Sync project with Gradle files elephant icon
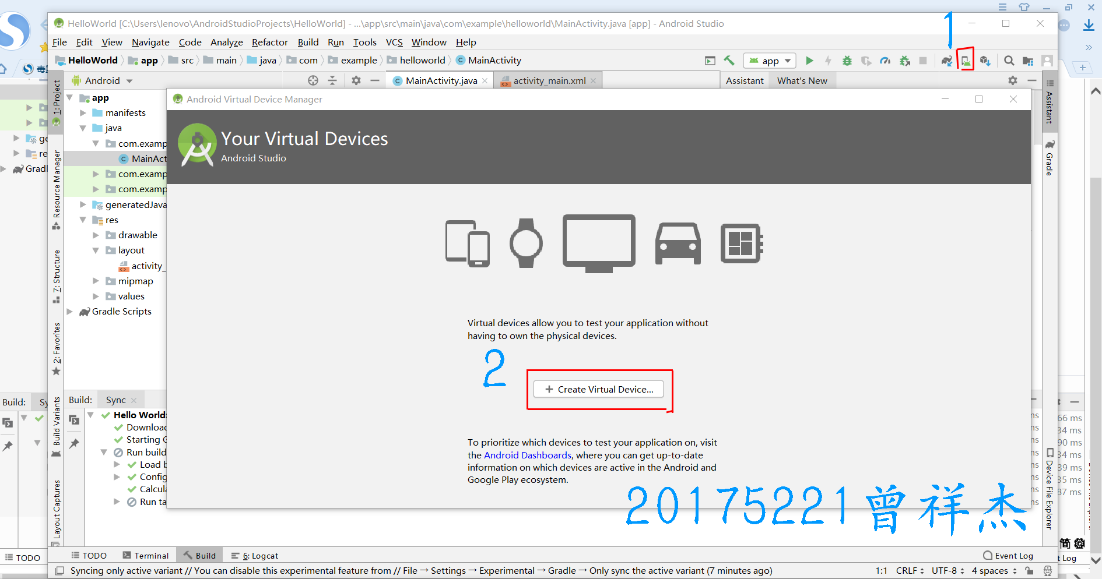 tap(947, 61)
